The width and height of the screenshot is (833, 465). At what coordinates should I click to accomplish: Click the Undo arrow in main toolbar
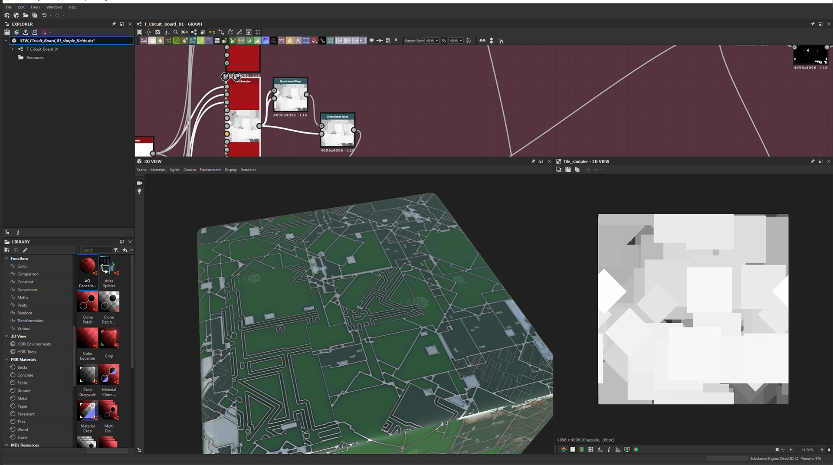(x=44, y=15)
